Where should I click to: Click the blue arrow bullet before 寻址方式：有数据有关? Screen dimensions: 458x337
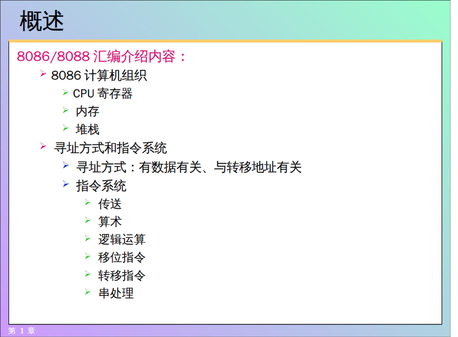tap(66, 165)
